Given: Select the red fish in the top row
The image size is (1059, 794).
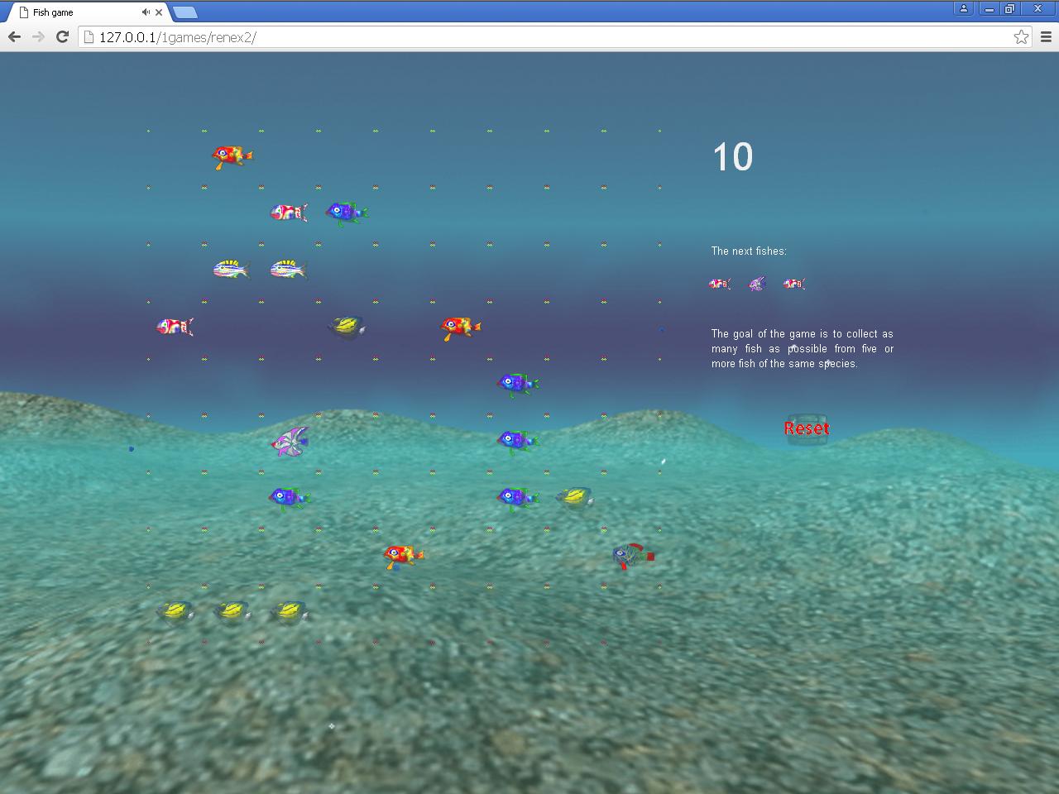Looking at the screenshot, I should click(x=232, y=155).
